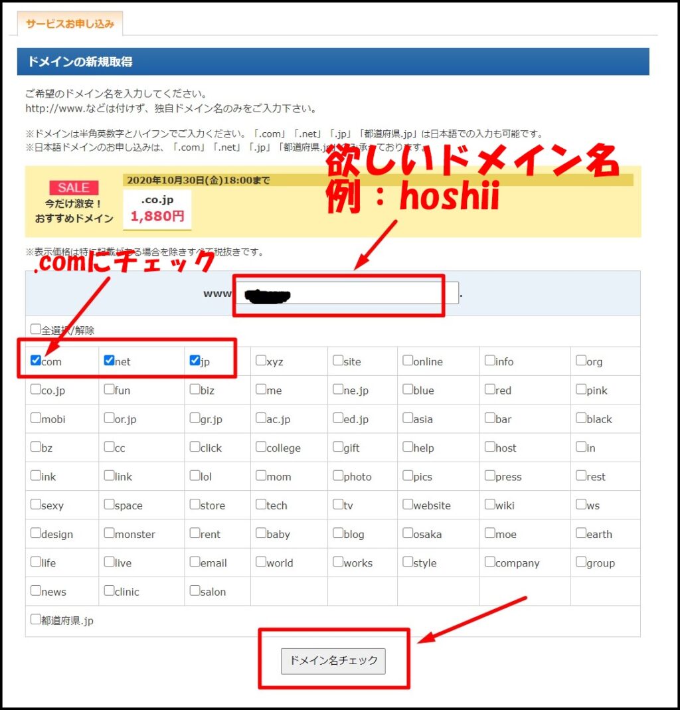This screenshot has width=680, height=710.
Task: Check the press domain checkbox
Action: (x=490, y=475)
